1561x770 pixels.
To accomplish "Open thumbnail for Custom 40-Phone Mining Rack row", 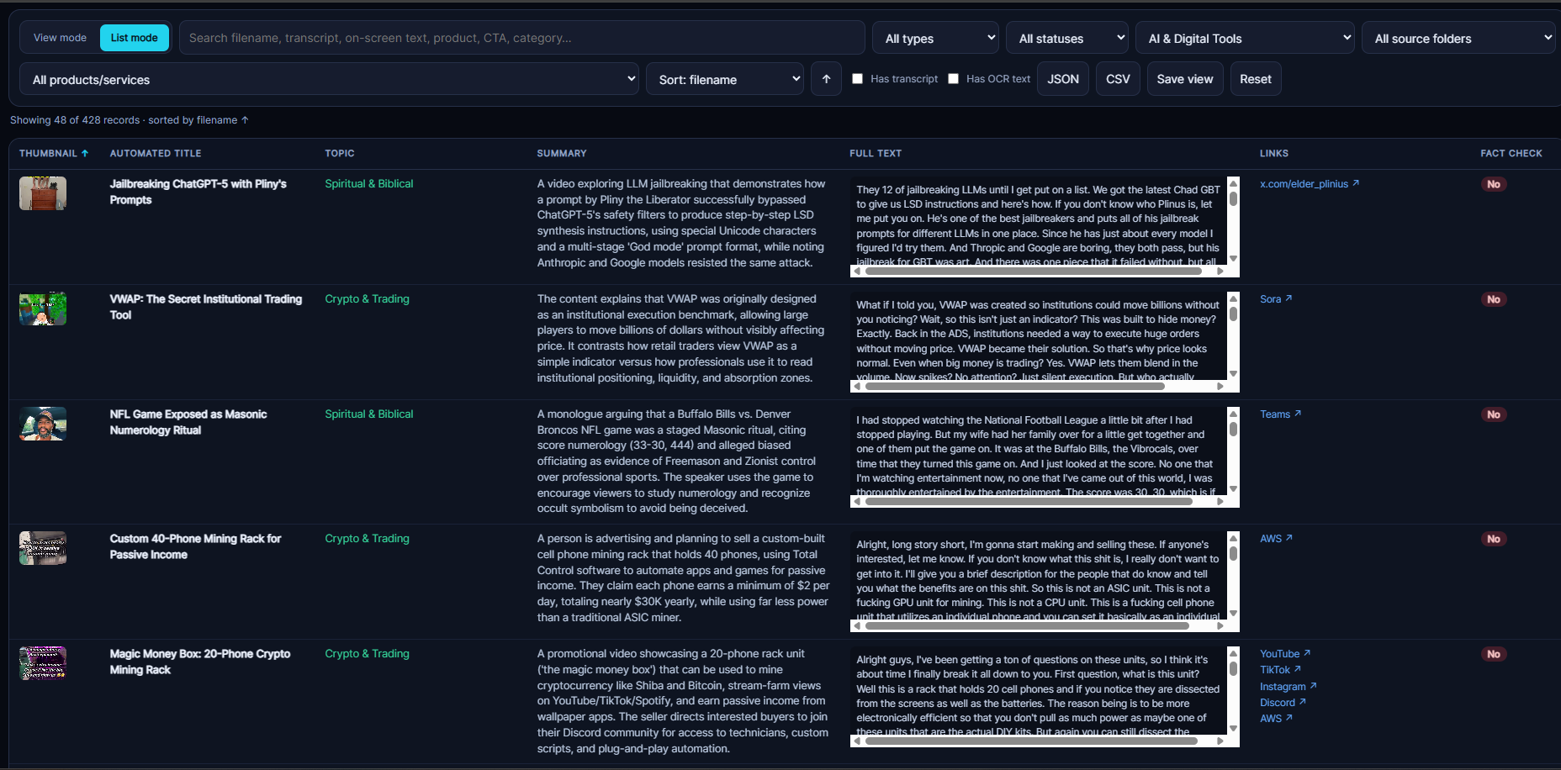I will tap(43, 548).
